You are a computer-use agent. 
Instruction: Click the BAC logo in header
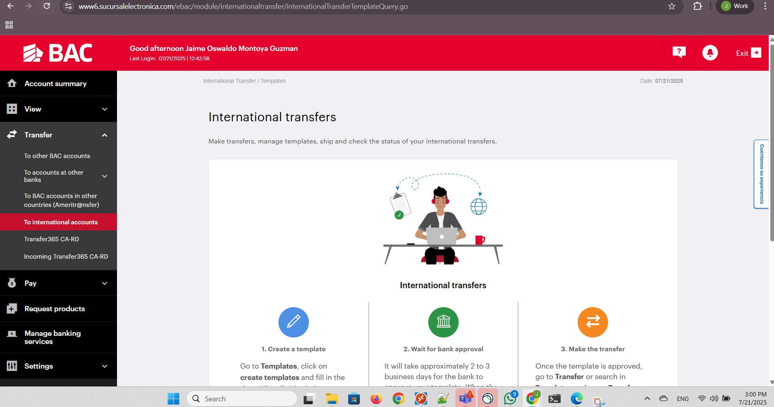58,53
